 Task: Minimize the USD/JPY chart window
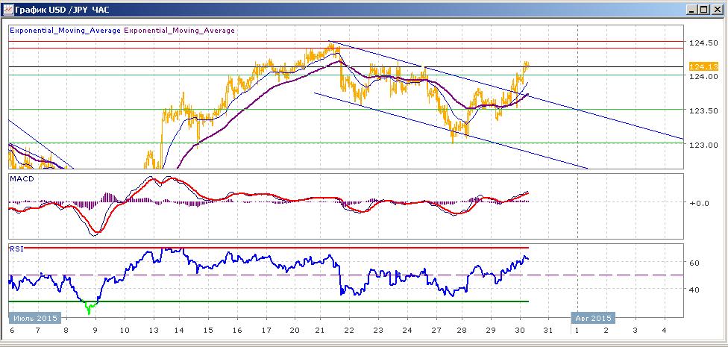[693, 9]
